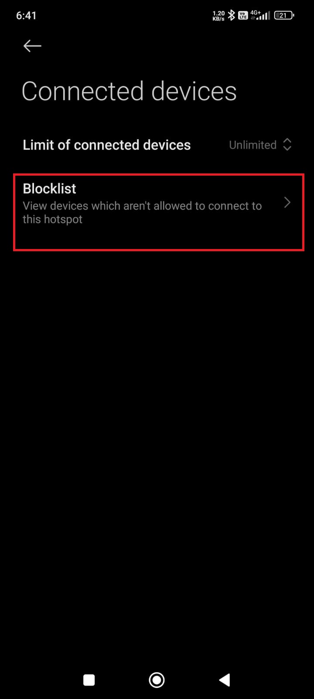Viewport: 314px width, 699px height.
Task: Open recent apps with the square button
Action: tap(89, 680)
